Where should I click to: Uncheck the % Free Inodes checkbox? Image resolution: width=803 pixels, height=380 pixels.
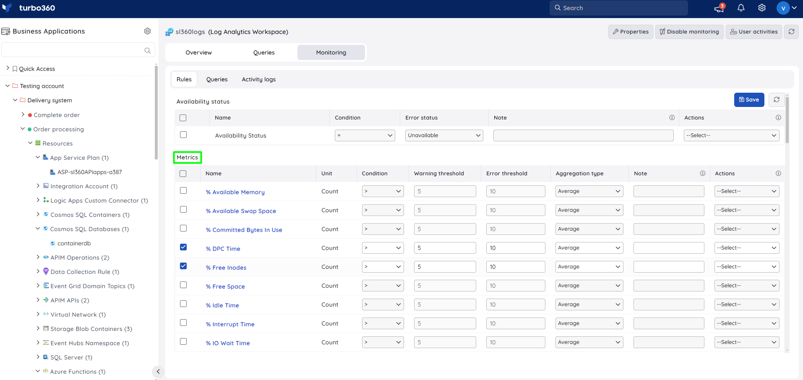coord(183,266)
